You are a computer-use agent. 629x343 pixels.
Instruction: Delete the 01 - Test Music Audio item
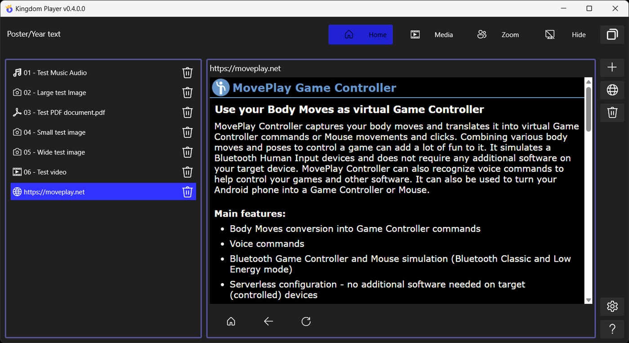click(187, 73)
